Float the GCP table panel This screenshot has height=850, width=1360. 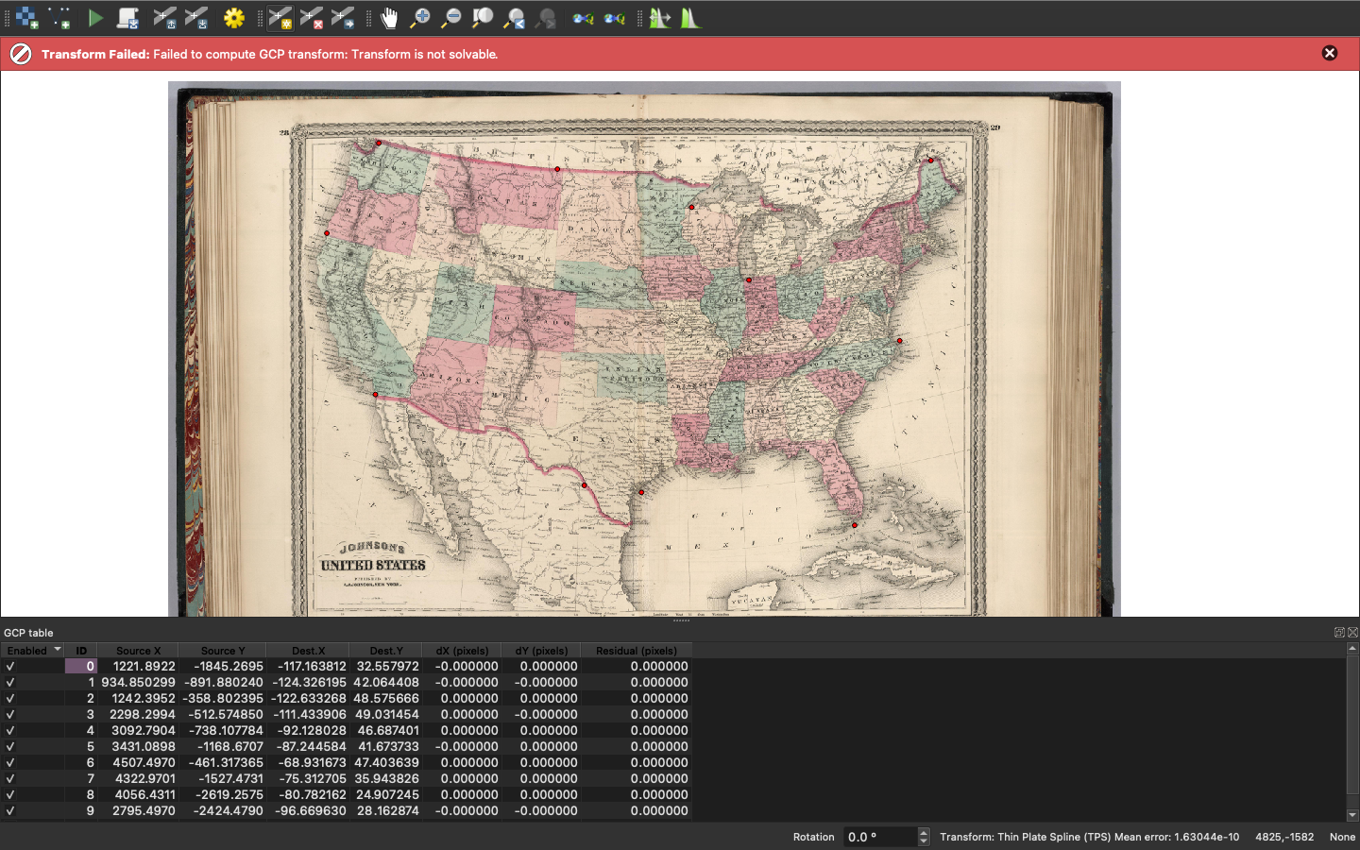click(1339, 633)
